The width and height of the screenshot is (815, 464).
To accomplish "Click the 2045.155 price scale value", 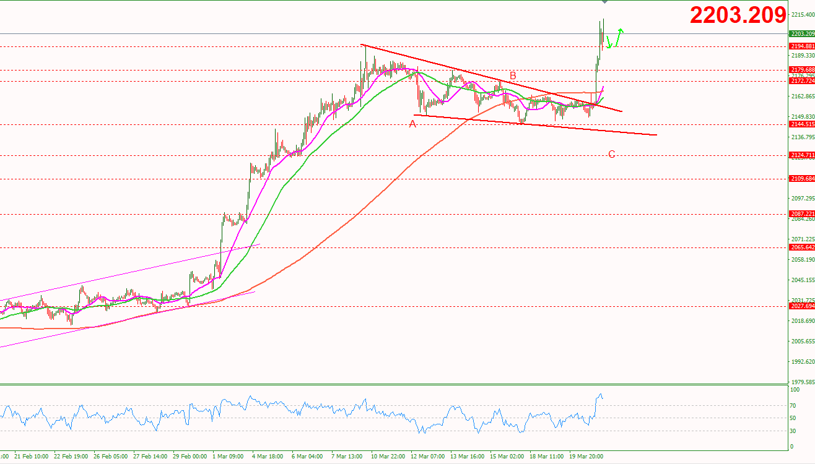I will (x=803, y=280).
